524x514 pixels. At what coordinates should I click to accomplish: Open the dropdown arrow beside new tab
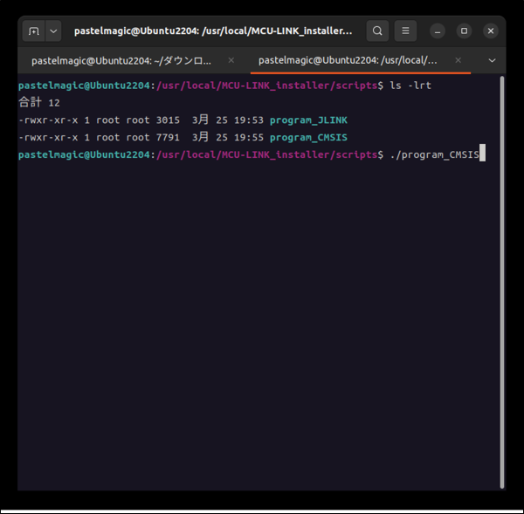point(53,31)
